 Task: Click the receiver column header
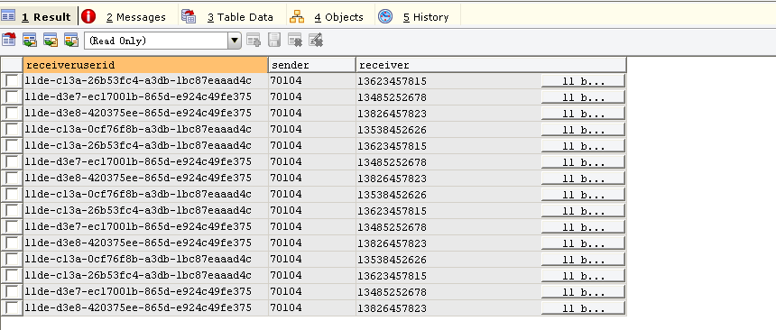pos(491,65)
